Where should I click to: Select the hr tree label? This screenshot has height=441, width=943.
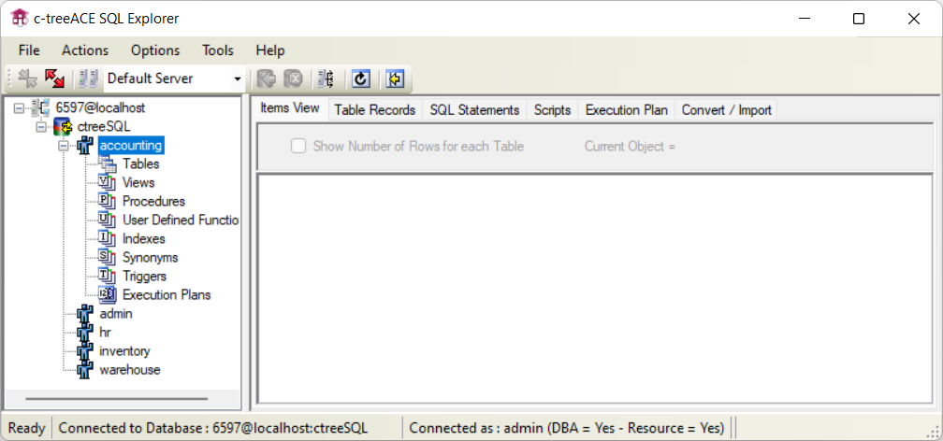point(105,333)
